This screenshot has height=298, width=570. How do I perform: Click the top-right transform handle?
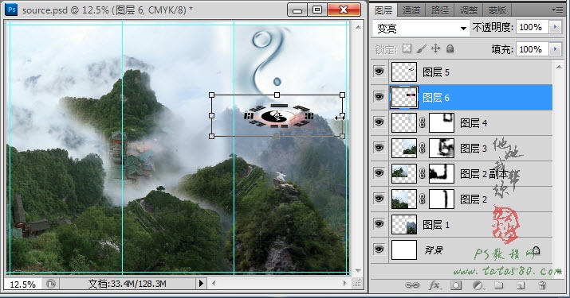pos(342,95)
